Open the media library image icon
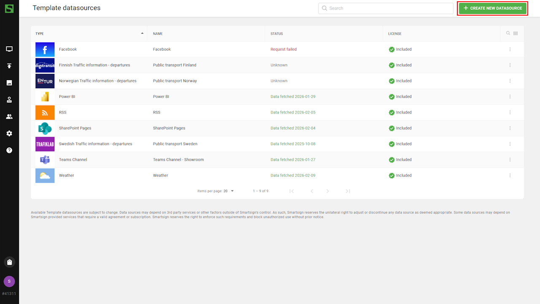 pos(9,83)
